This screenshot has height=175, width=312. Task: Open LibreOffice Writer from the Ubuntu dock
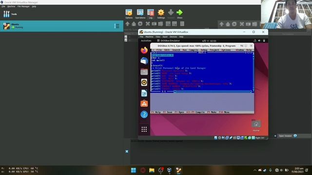click(144, 93)
